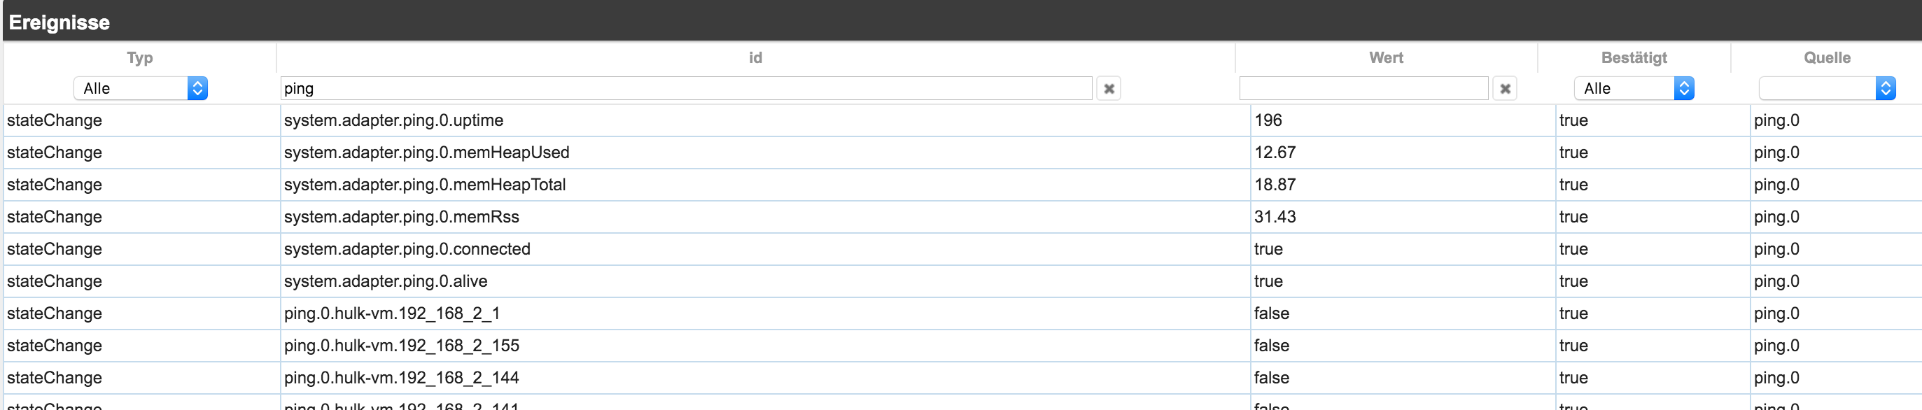Click the Wert column header
The width and height of the screenshot is (1922, 410).
coord(1387,57)
